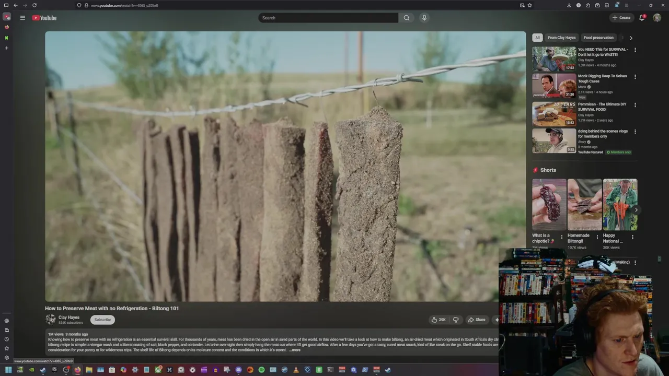The image size is (669, 376).
Task: Switch to the green K vertical tab
Action: (7, 38)
